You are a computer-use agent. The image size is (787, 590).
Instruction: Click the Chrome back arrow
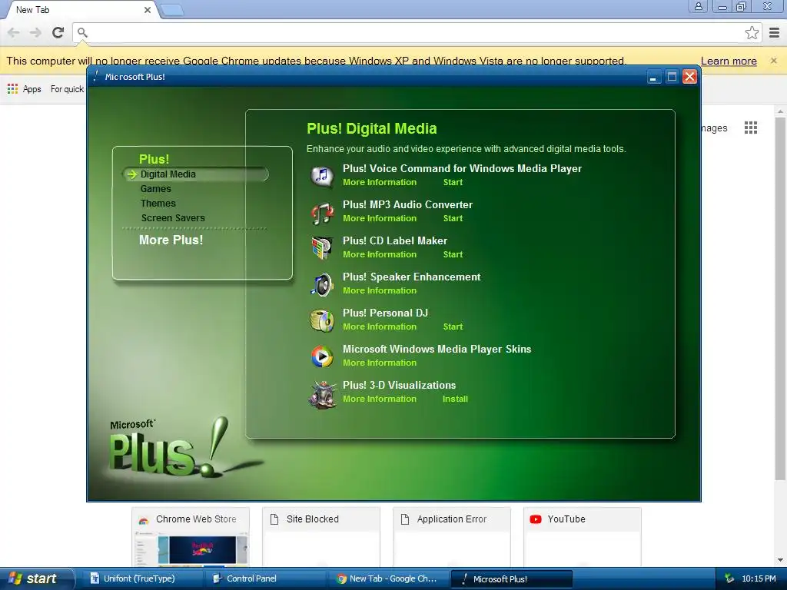point(14,32)
